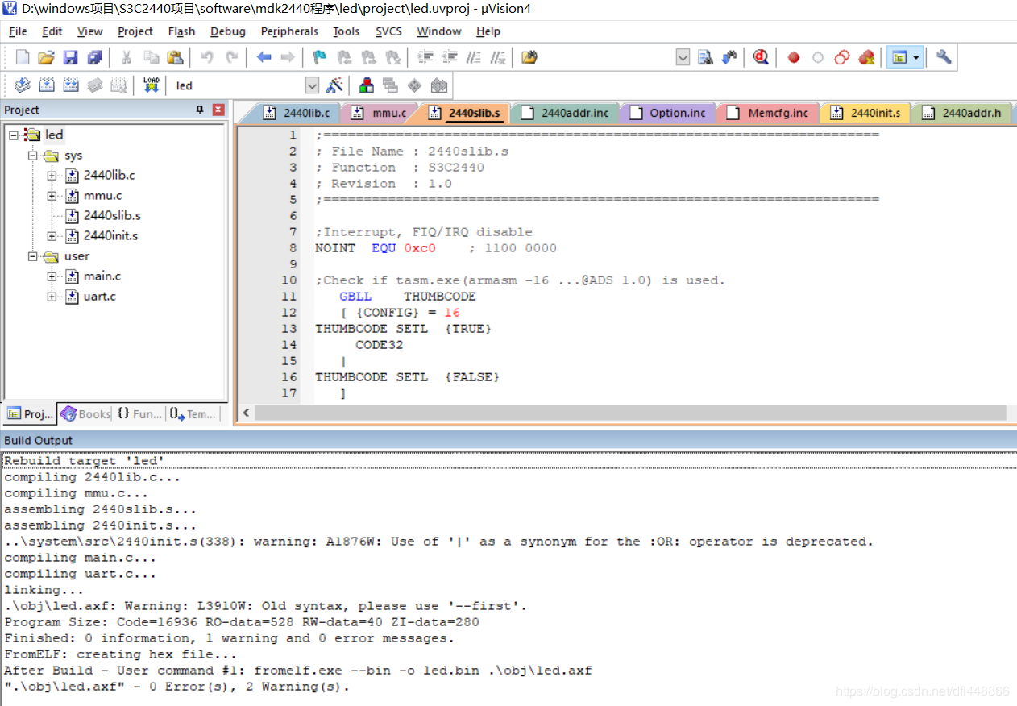Viewport: 1017px width, 706px height.
Task: Toggle the insert/remove breakpoint red dot
Action: 794,57
